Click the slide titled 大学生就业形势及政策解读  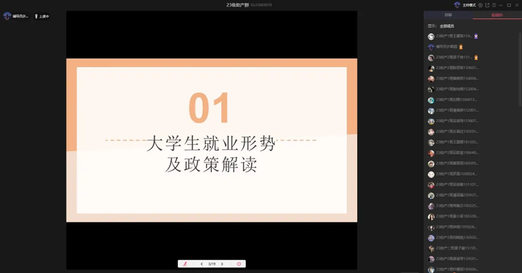click(x=211, y=140)
